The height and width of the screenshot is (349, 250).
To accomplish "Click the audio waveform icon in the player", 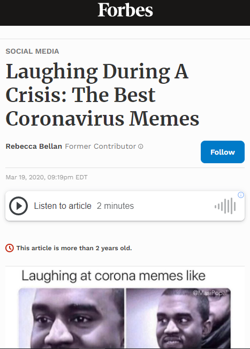I will tap(225, 206).
